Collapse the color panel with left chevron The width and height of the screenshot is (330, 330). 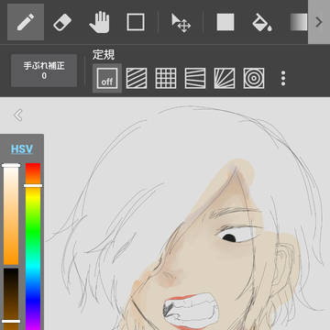click(x=18, y=115)
